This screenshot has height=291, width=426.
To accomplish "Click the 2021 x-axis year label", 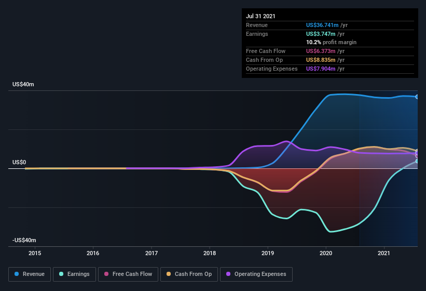I will tap(384, 253).
